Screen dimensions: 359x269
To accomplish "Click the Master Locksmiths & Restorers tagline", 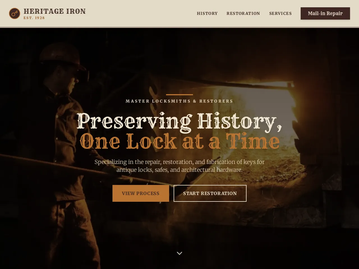I will [x=179, y=101].
